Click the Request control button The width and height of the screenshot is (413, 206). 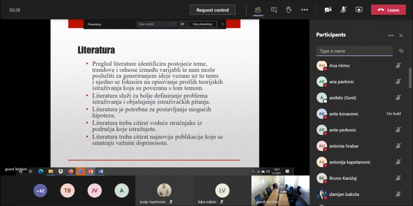click(212, 10)
